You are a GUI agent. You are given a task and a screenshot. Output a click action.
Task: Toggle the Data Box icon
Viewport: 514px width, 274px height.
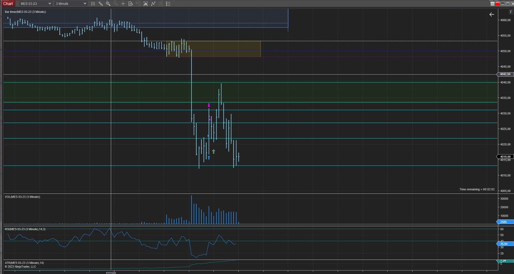[x=131, y=3]
